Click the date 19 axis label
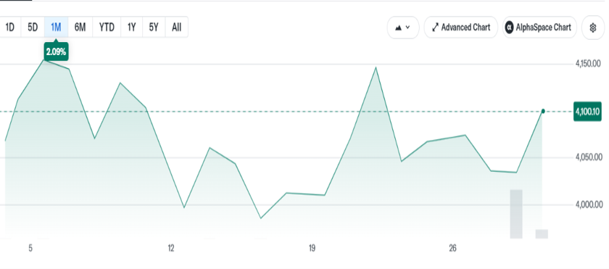The height and width of the screenshot is (269, 609). pyautogui.click(x=312, y=249)
